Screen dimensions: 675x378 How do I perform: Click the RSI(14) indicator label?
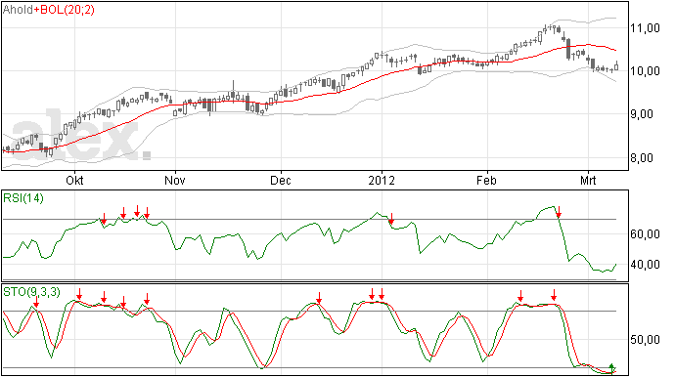(23, 198)
